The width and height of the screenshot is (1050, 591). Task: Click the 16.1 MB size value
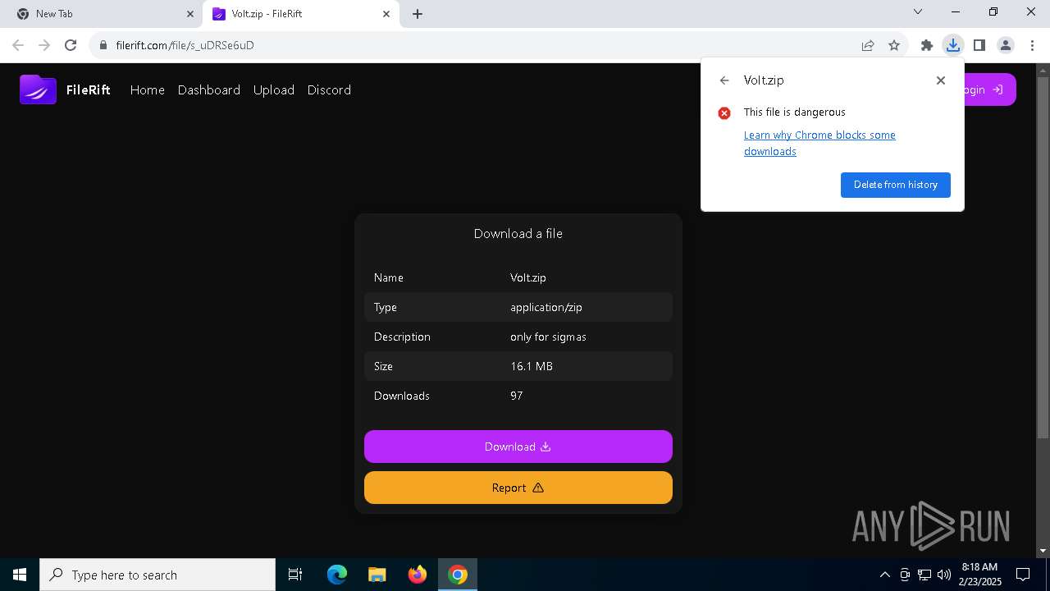pyautogui.click(x=532, y=366)
